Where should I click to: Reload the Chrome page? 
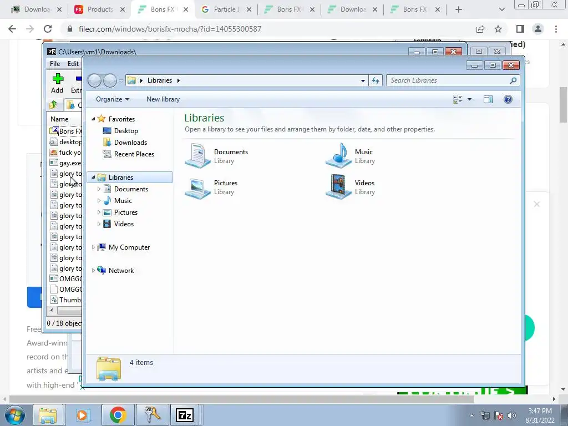[48, 29]
